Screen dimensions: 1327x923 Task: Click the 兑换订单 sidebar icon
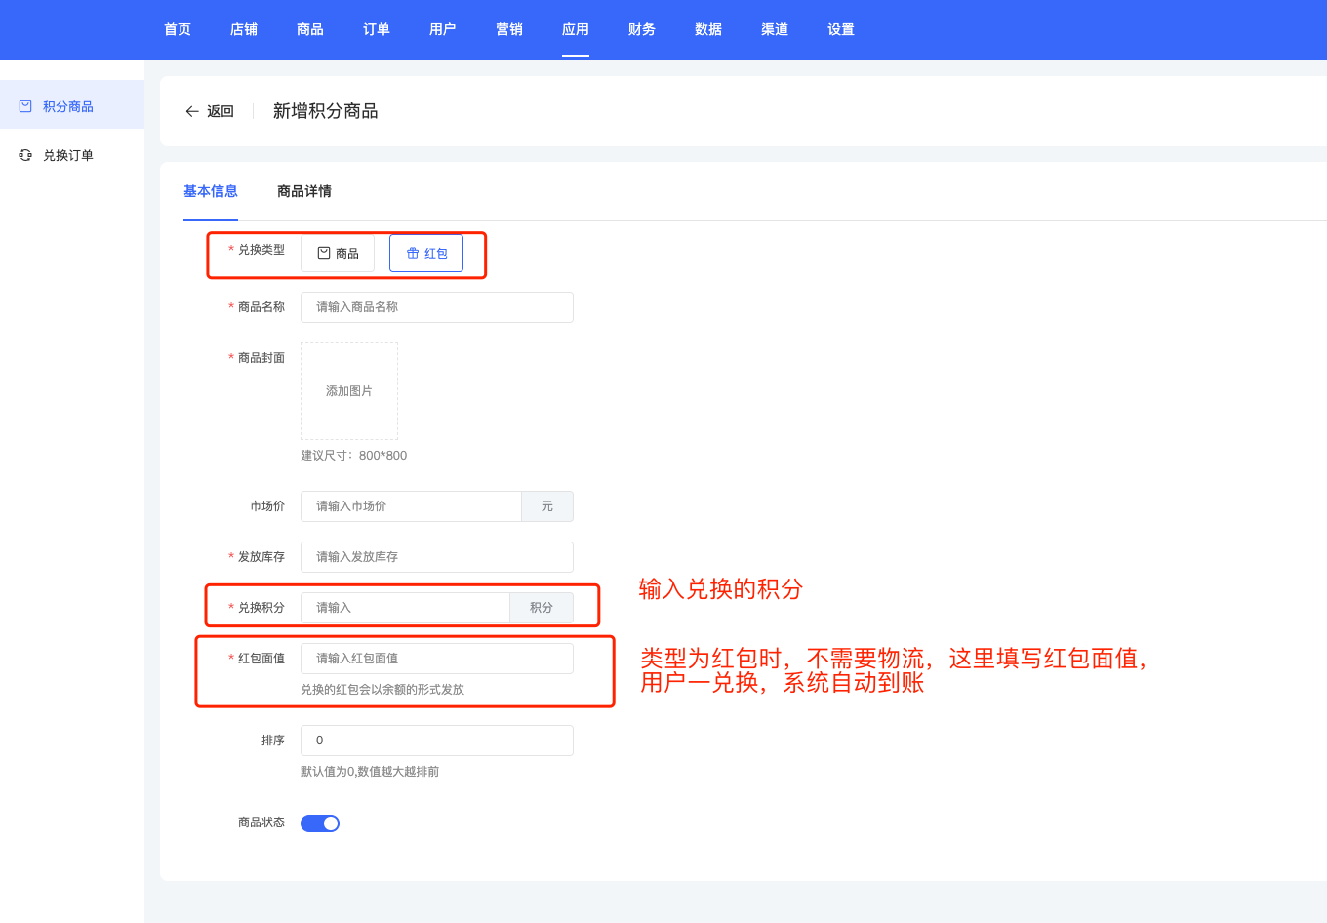(25, 155)
